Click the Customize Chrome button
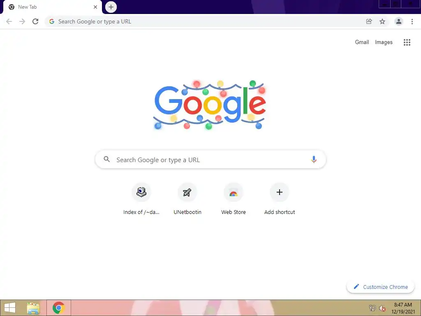This screenshot has width=421, height=316. point(380,287)
